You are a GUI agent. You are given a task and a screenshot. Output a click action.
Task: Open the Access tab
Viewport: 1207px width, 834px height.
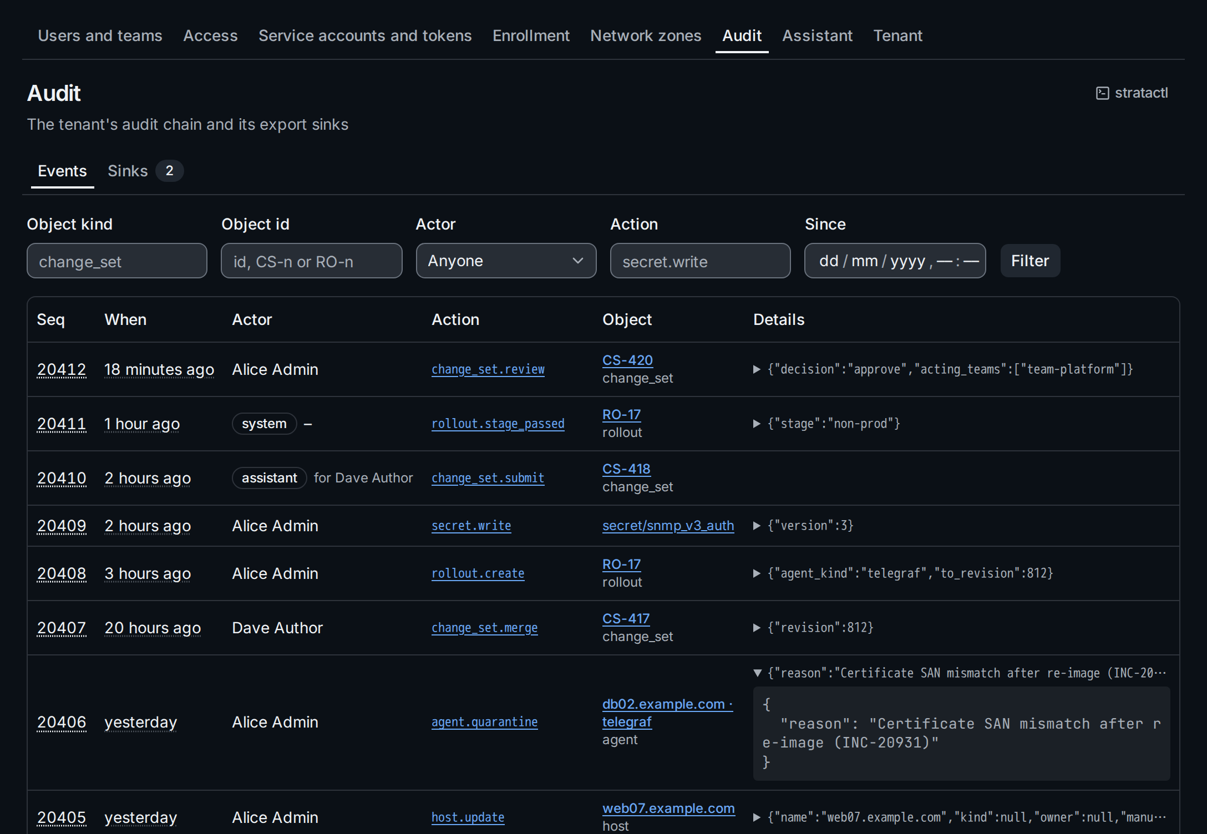pyautogui.click(x=210, y=35)
